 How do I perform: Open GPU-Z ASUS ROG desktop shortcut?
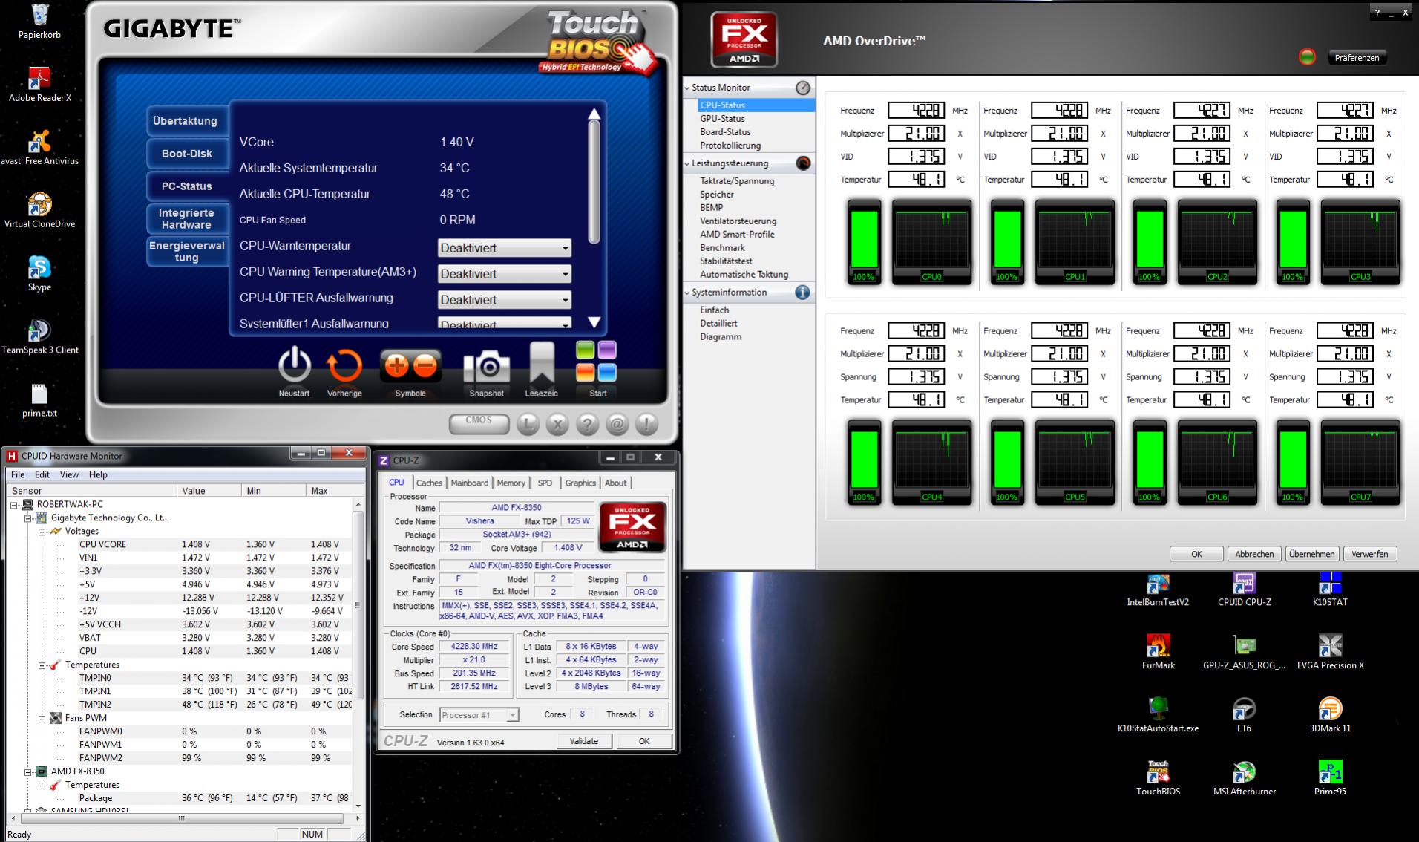(x=1244, y=646)
